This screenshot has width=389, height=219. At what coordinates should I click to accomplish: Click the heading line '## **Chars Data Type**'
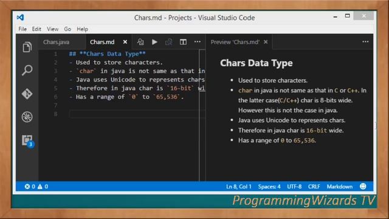[108, 54]
